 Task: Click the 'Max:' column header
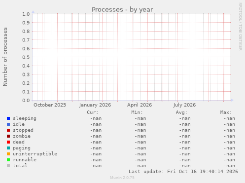pyautogui.click(x=226, y=112)
